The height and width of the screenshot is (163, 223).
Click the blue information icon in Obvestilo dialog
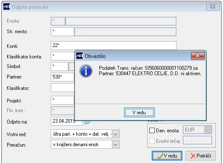(86, 71)
